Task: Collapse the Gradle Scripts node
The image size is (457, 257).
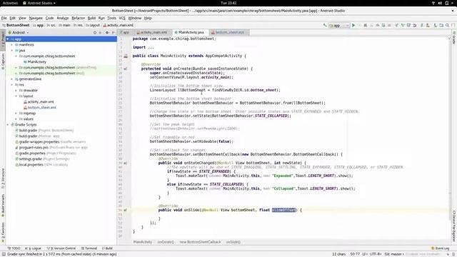Action: (x=8, y=125)
